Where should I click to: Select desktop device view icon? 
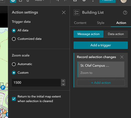coord(13,1)
